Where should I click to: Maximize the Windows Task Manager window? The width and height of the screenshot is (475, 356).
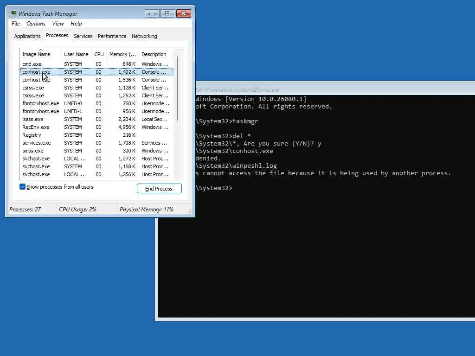coord(167,13)
